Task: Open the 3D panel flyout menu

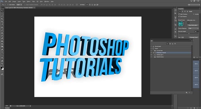Action: [x=192, y=41]
